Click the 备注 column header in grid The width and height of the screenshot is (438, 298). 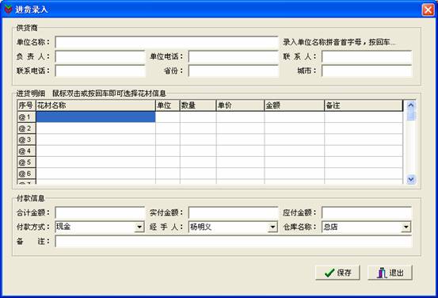click(364, 105)
